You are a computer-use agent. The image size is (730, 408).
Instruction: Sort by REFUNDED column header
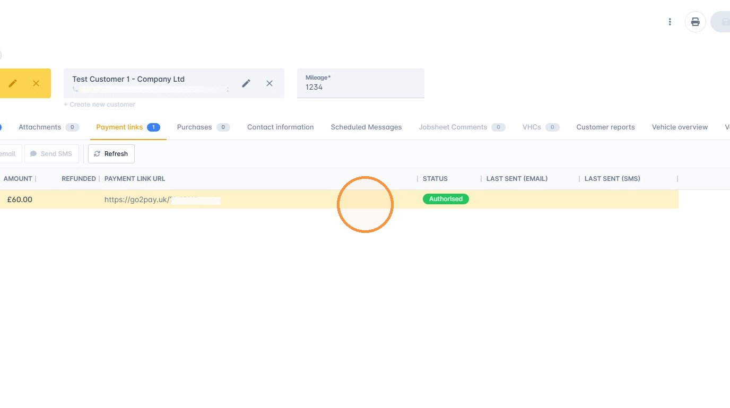point(79,179)
